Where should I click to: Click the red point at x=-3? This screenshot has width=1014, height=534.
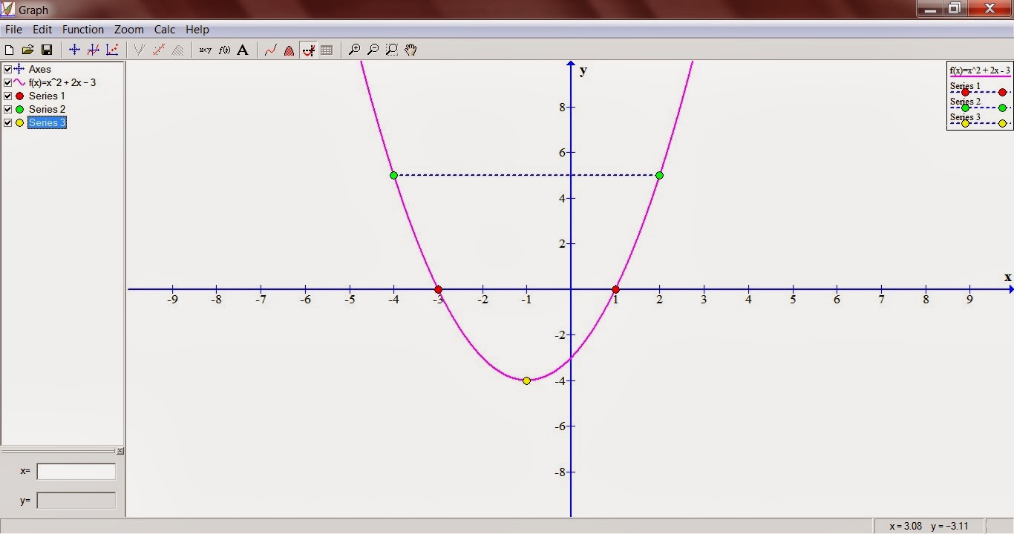click(x=438, y=289)
